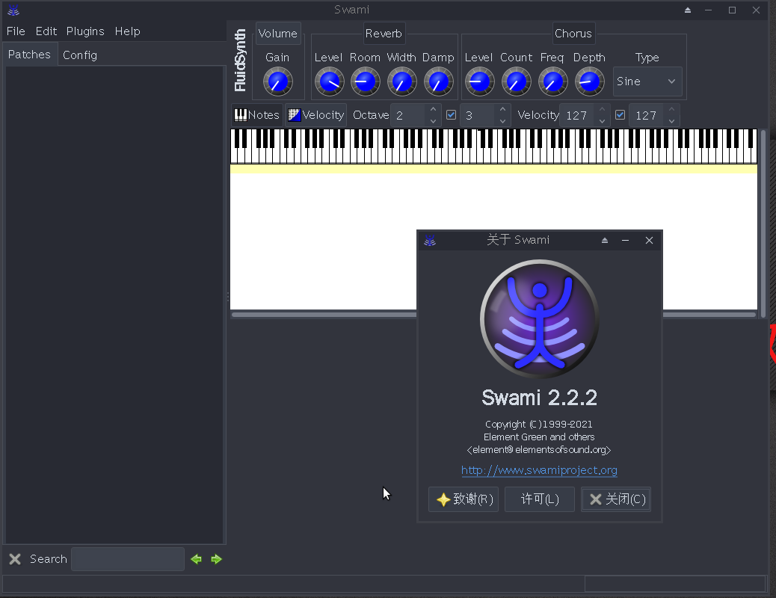Click the 许可(L) license button
The image size is (776, 598).
540,499
